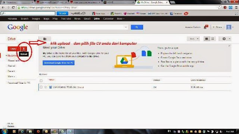Expand More in the black Google bar
The width and height of the screenshot is (239, 134).
(x=121, y=19)
